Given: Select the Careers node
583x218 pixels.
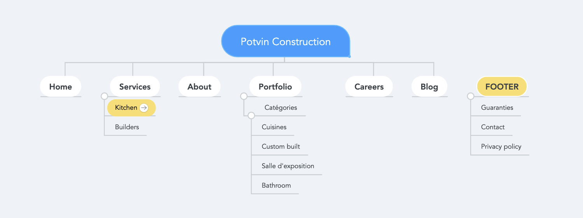Looking at the screenshot, I should pos(369,86).
